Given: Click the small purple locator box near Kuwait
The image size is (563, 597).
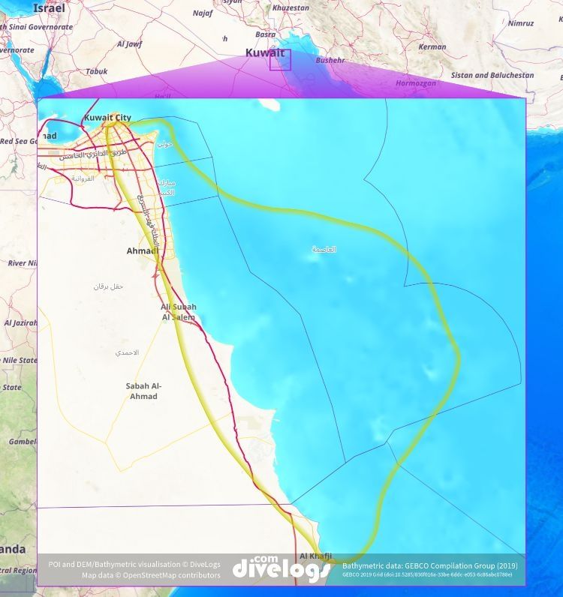Looking at the screenshot, I should pos(281,60).
